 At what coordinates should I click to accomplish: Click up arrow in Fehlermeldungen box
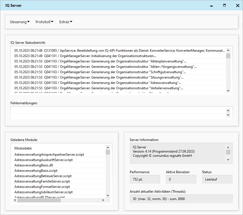pyautogui.click(x=228, y=110)
